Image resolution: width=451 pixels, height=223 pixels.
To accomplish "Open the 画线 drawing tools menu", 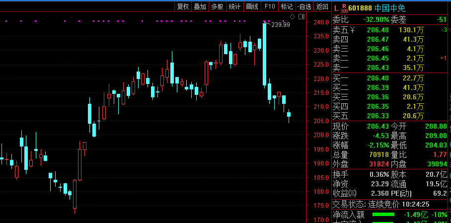I will [x=252, y=6].
